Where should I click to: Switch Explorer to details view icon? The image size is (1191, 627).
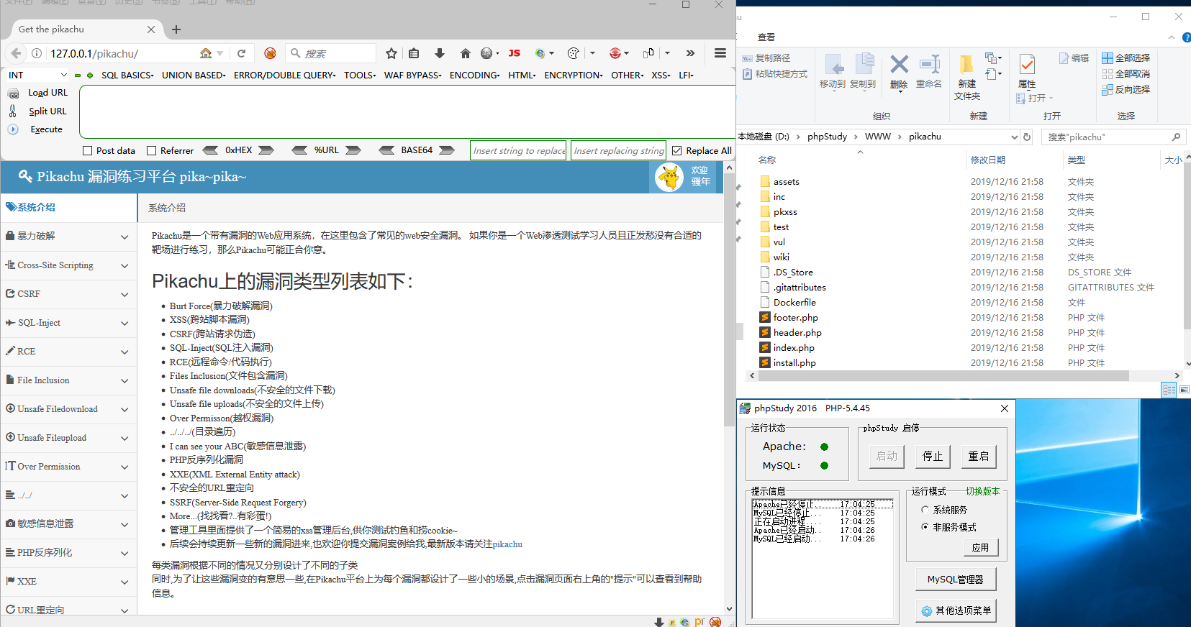[x=1169, y=390]
